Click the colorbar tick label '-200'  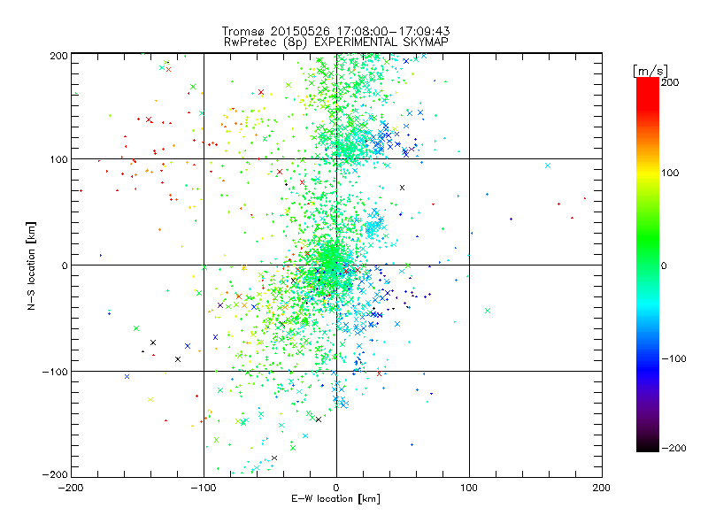674,449
